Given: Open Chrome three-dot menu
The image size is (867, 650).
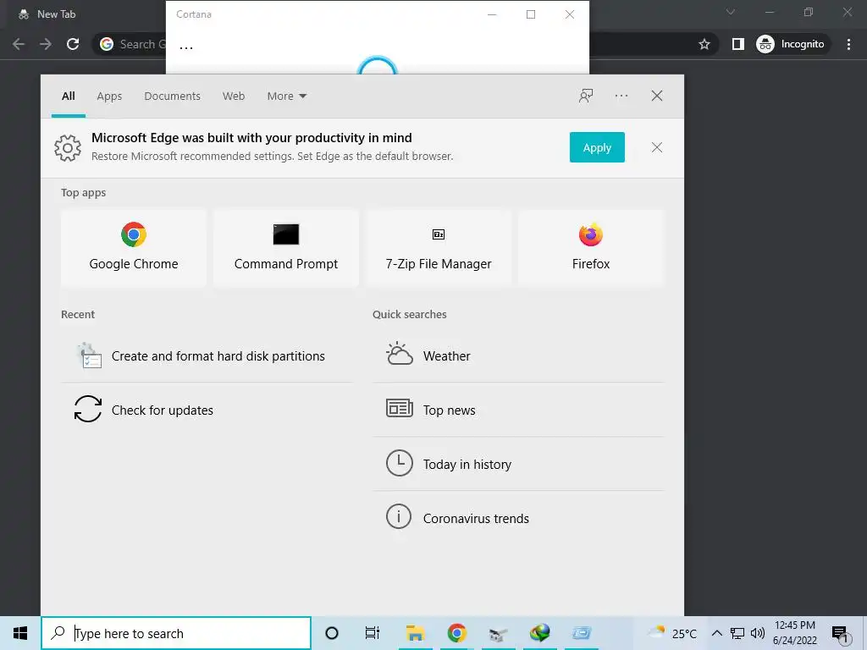Looking at the screenshot, I should pos(848,44).
